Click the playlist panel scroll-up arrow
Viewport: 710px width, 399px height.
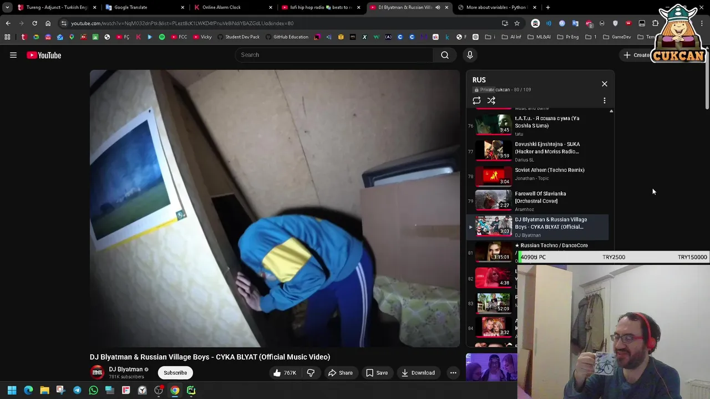coord(611,111)
